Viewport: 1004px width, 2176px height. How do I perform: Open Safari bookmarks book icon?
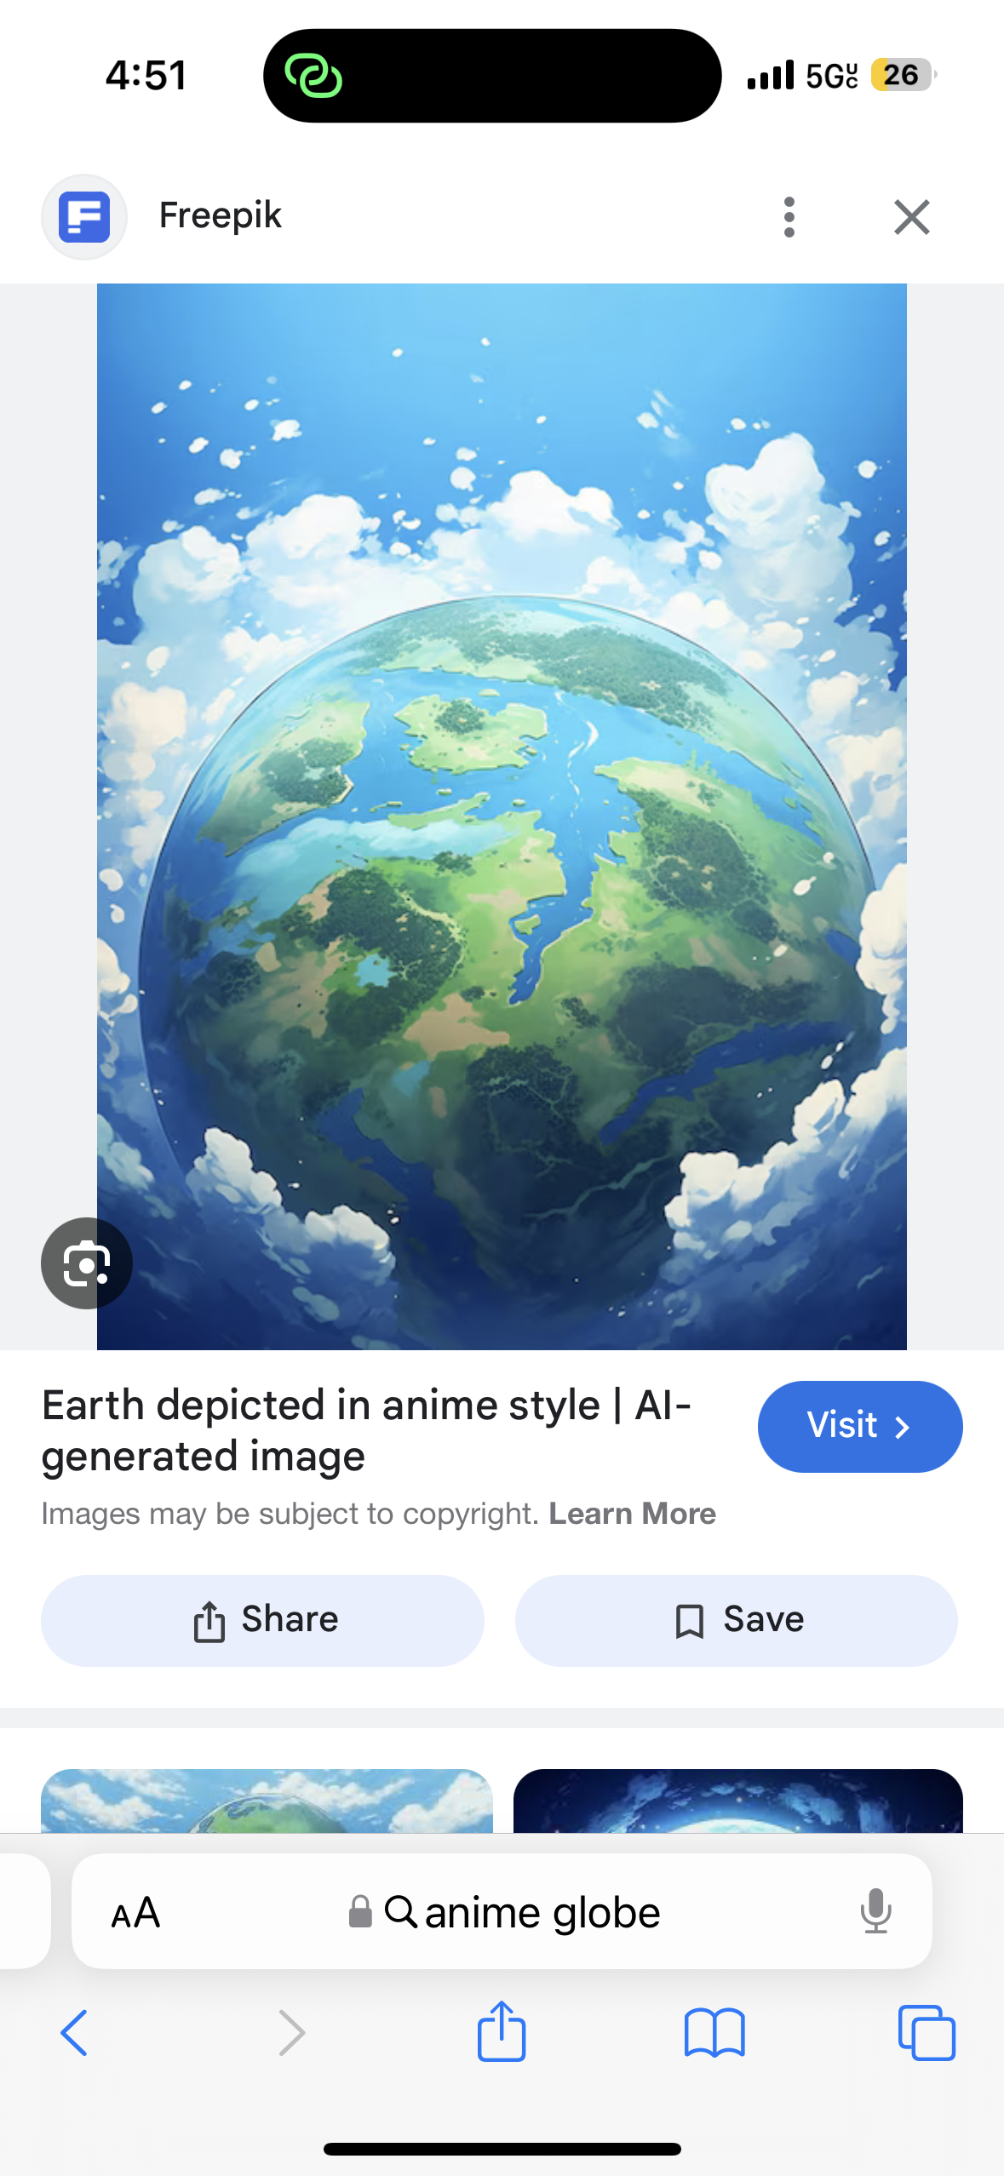(714, 2033)
